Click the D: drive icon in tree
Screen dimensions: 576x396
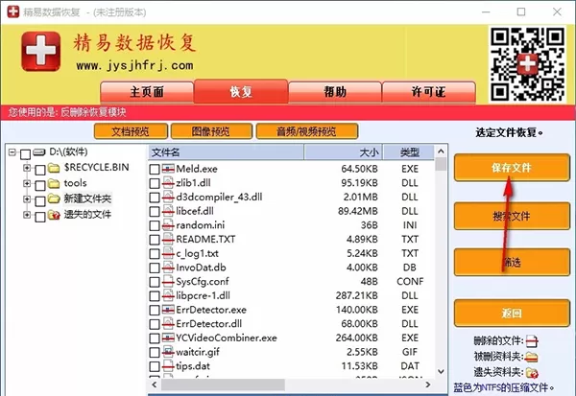(x=39, y=151)
